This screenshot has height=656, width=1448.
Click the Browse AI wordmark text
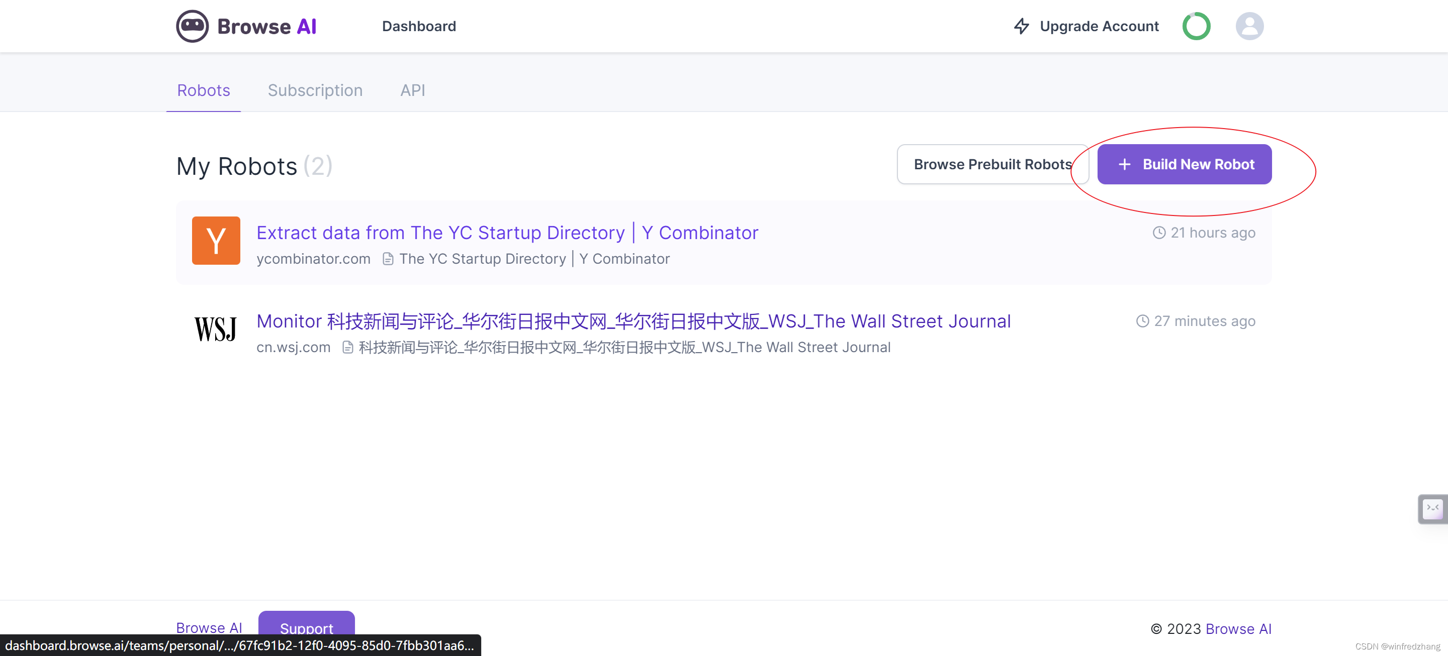pyautogui.click(x=266, y=27)
